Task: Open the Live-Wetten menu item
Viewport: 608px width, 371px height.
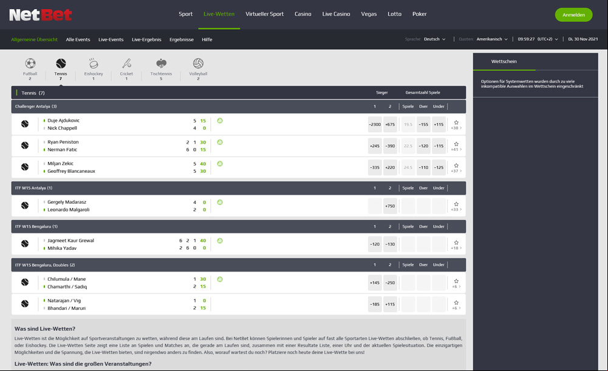Action: coord(219,14)
